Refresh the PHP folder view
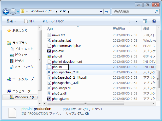162x121 pixels. pyautogui.click(x=107, y=12)
